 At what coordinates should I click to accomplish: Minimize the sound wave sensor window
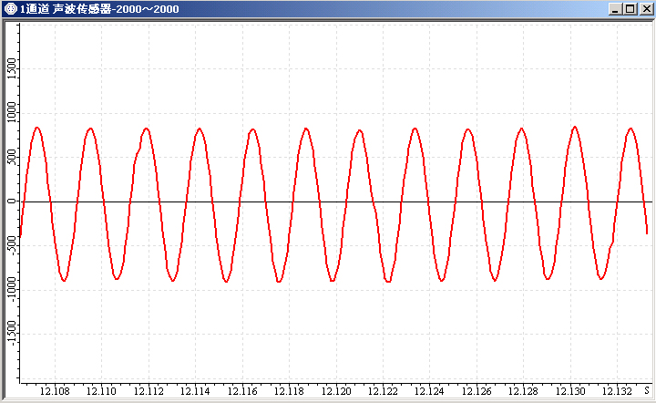(x=614, y=9)
